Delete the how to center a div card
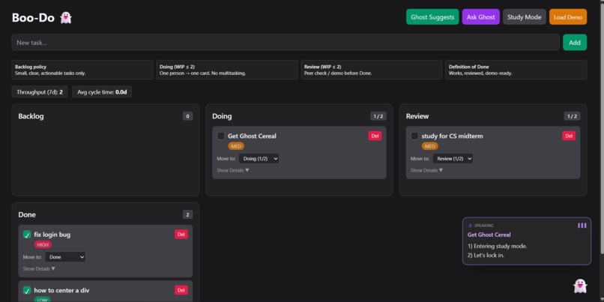Viewport: 604px width, 302px height. click(181, 290)
